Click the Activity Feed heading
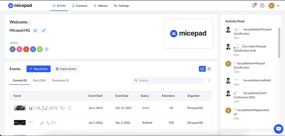 tap(235, 21)
